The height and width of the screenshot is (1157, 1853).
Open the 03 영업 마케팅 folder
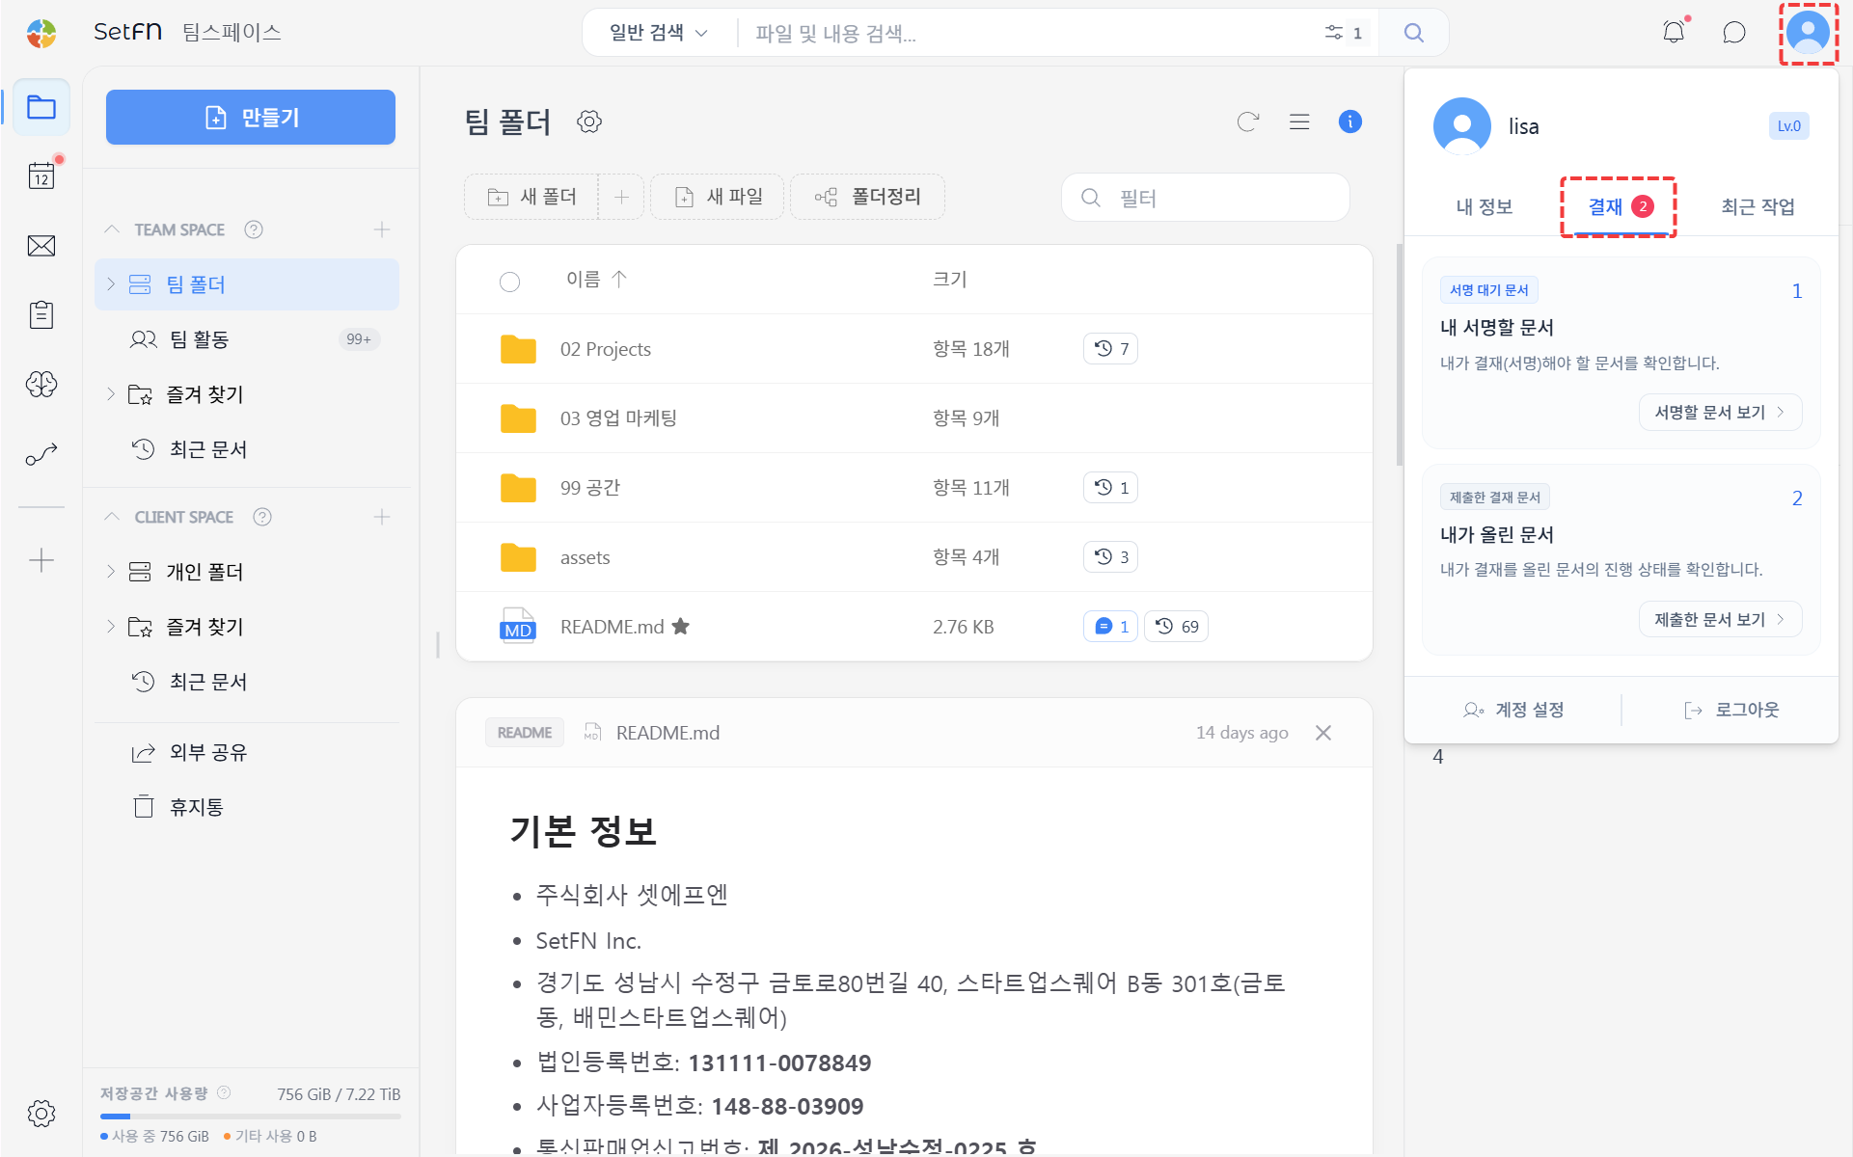pos(914,418)
